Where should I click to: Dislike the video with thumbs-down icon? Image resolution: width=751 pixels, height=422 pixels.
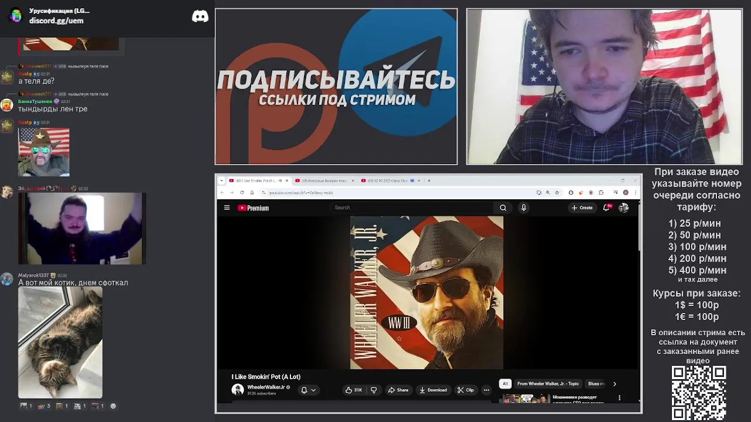pyautogui.click(x=374, y=390)
